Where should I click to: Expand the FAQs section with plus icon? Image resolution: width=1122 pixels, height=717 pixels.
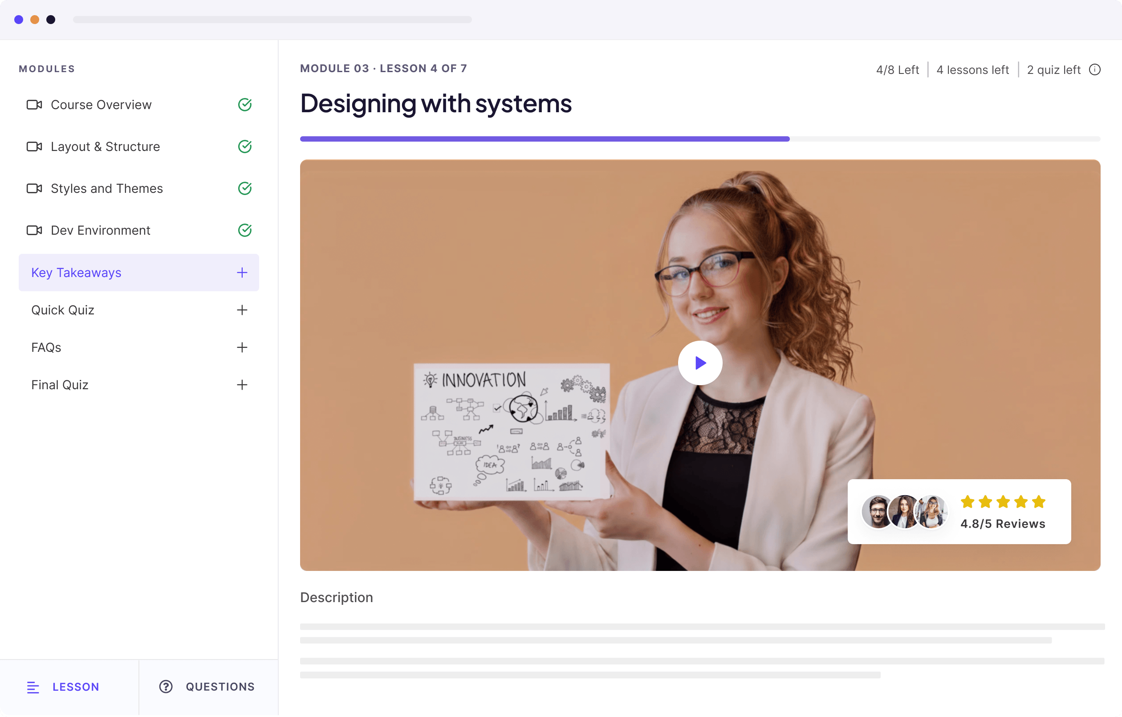tap(242, 348)
